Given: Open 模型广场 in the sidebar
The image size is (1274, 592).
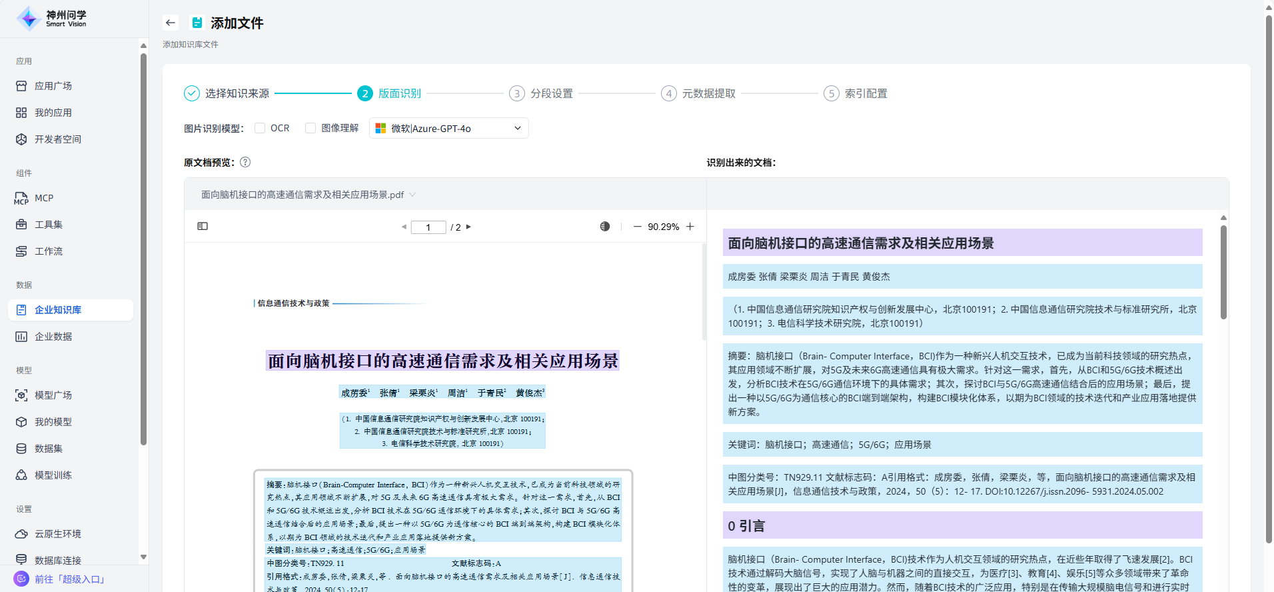Looking at the screenshot, I should click(x=53, y=395).
